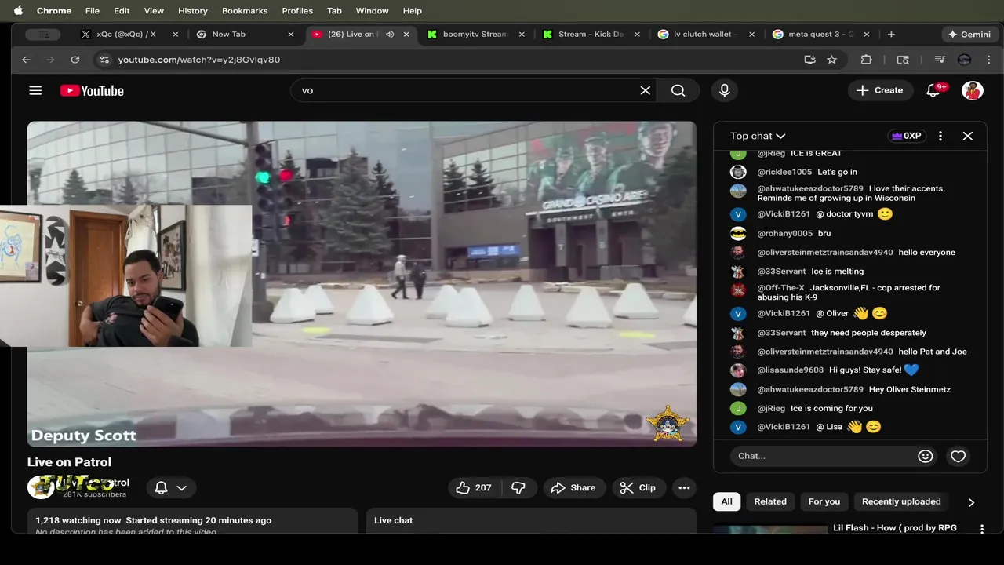The width and height of the screenshot is (1004, 565).
Task: Bookmark this page with the star
Action: click(832, 60)
